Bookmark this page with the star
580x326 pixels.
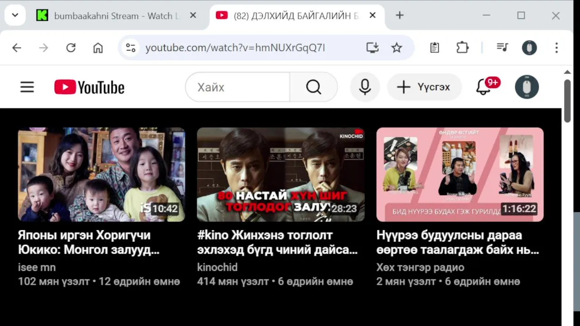[396, 48]
